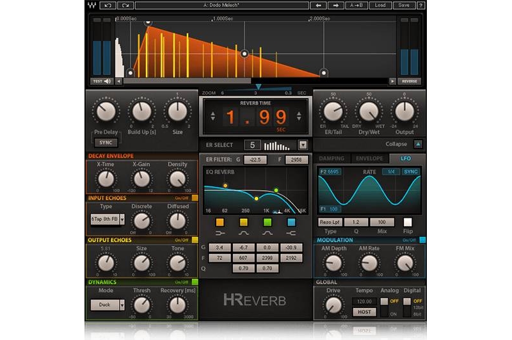This screenshot has height=340, width=512.
Task: Select the first bell filter shape icon
Action: pyautogui.click(x=244, y=233)
